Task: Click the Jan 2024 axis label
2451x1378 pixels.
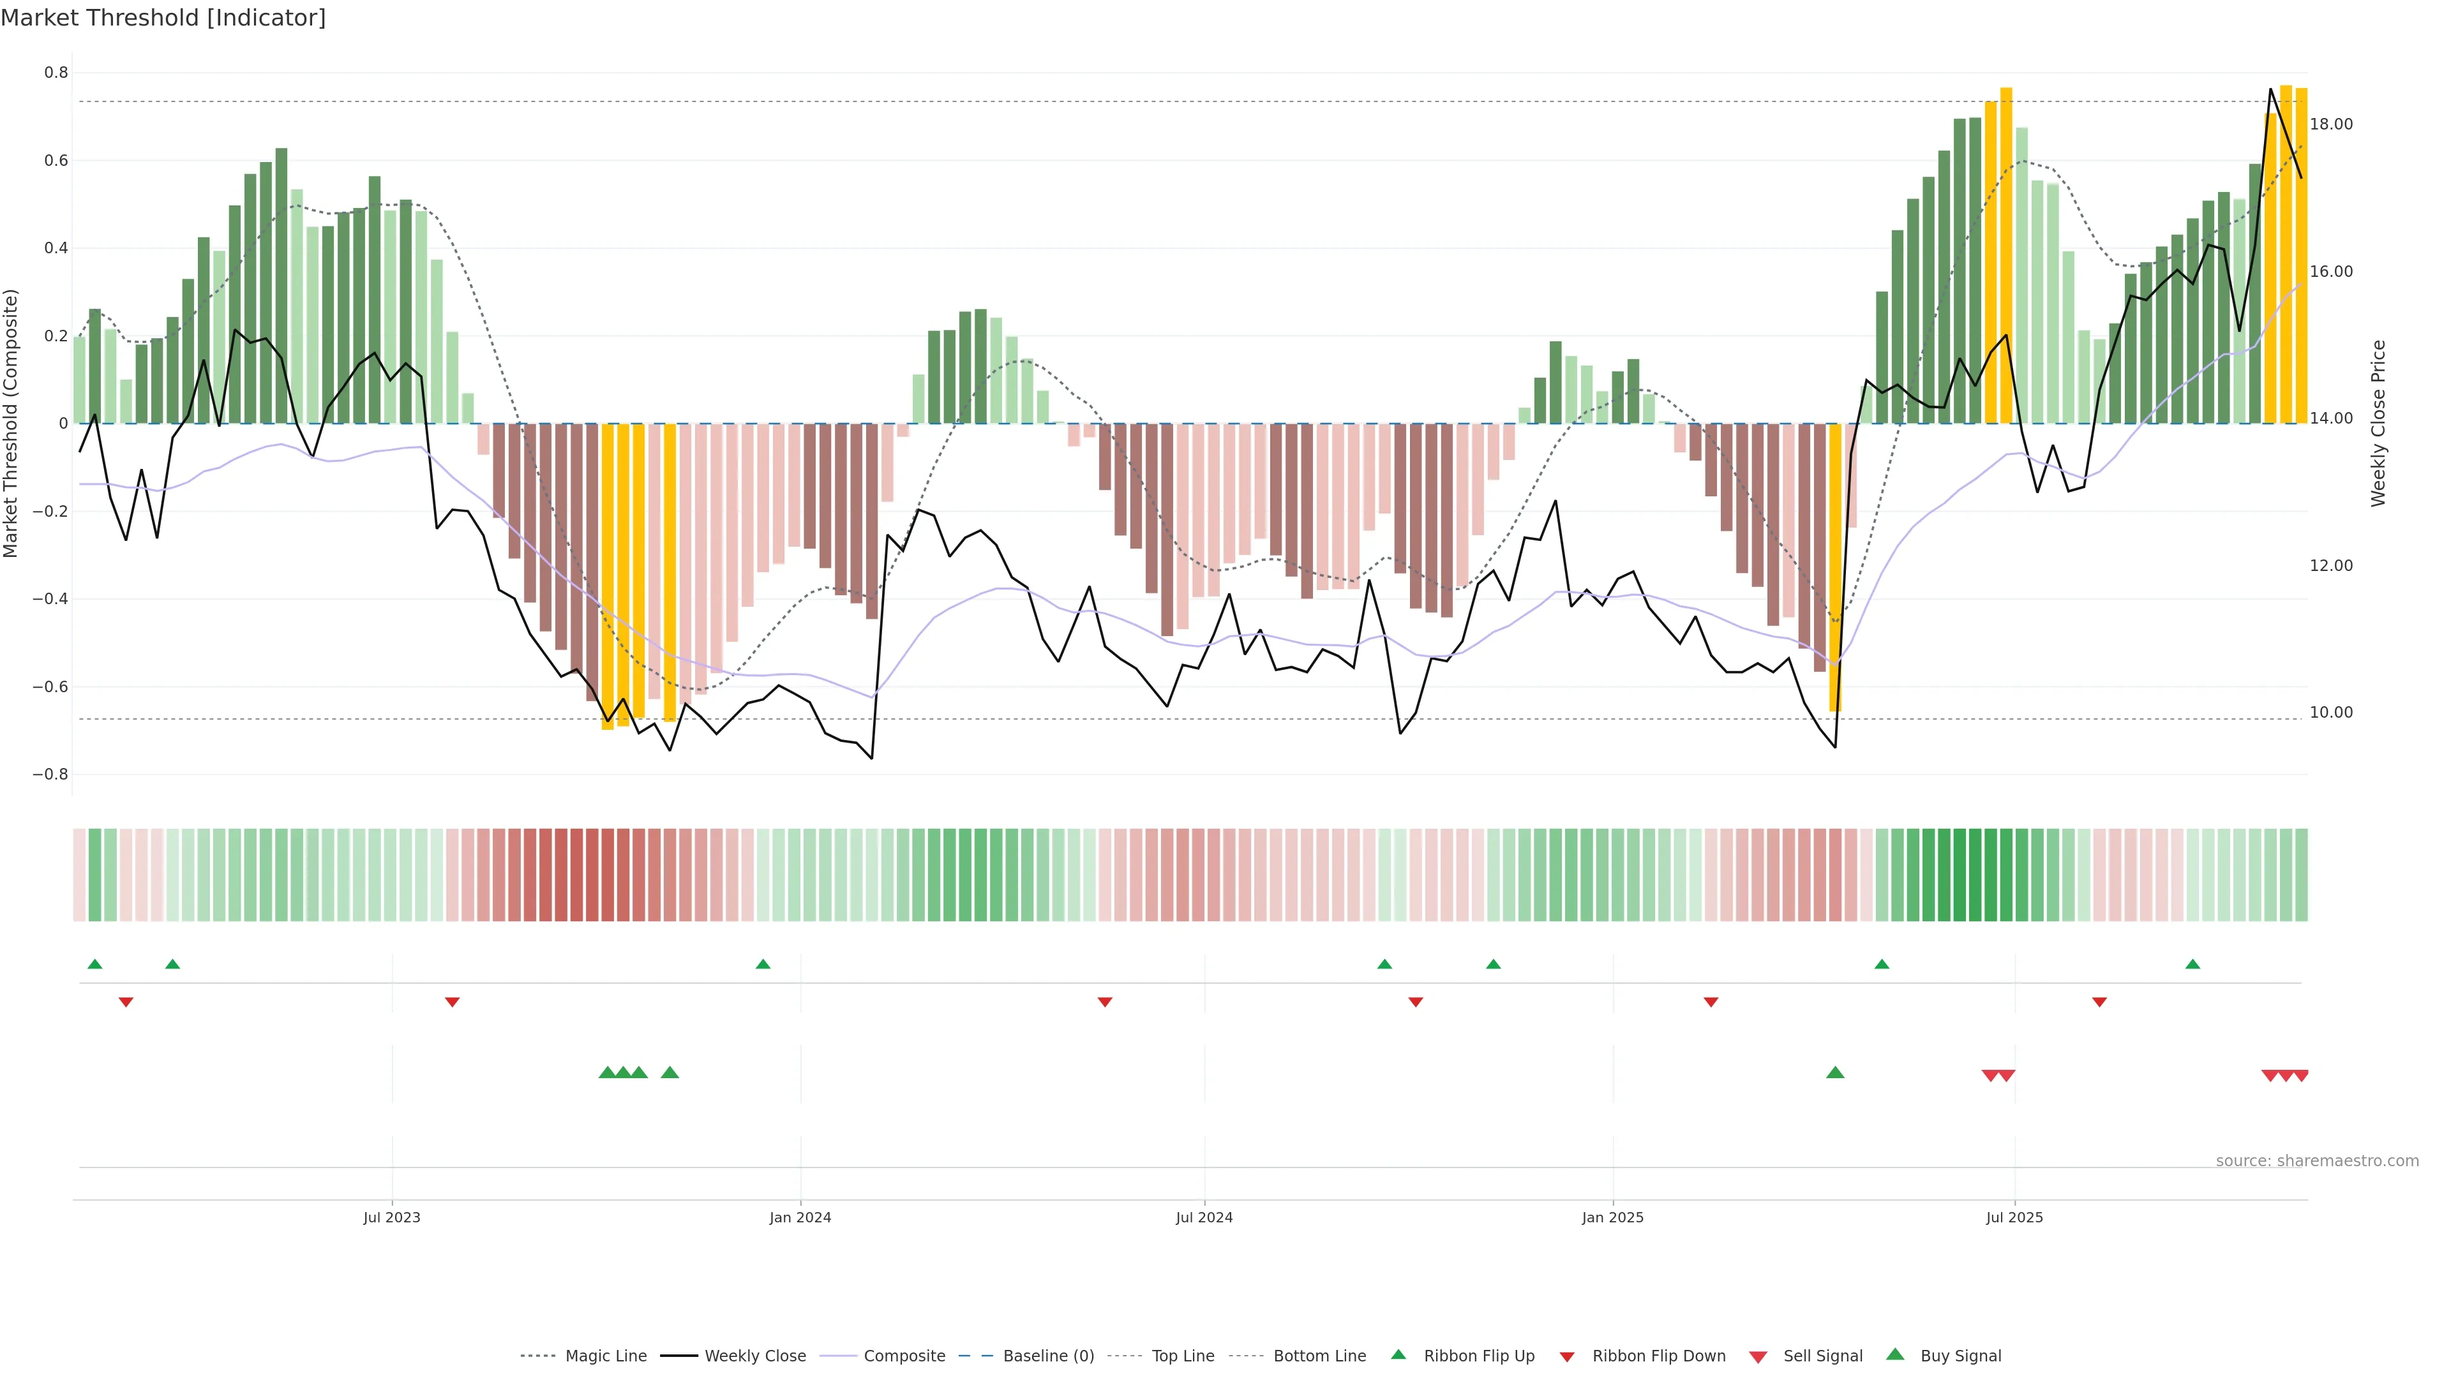Action: tap(800, 1217)
